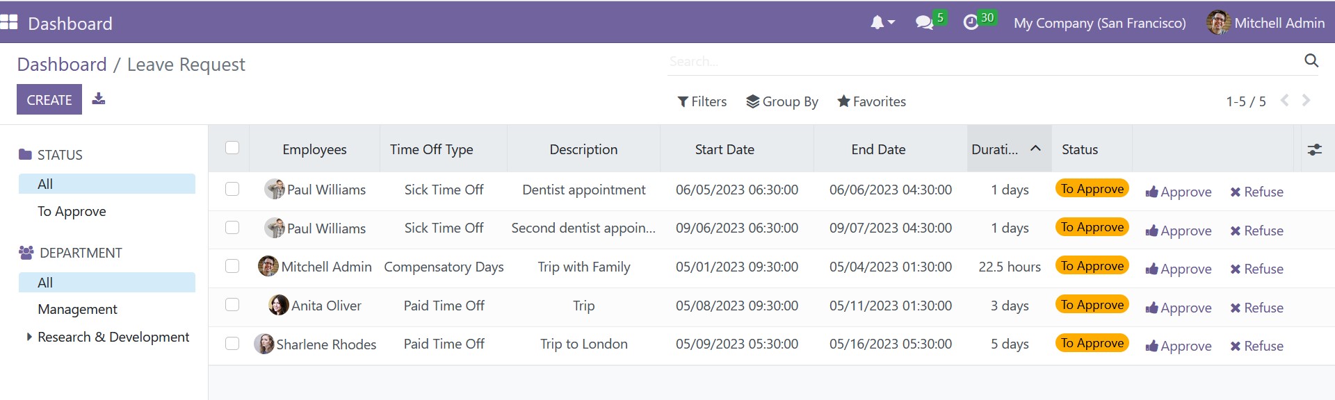The height and width of the screenshot is (400, 1335).
Task: Select the Sharlene Rhodes row checkbox
Action: click(232, 344)
